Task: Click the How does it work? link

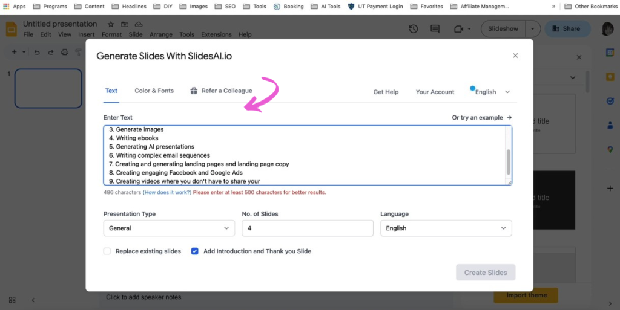Action: point(167,193)
